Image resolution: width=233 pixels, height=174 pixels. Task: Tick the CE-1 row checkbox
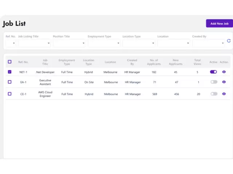tap(10, 94)
